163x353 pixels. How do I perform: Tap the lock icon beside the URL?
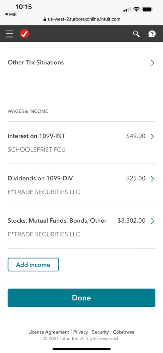45,19
